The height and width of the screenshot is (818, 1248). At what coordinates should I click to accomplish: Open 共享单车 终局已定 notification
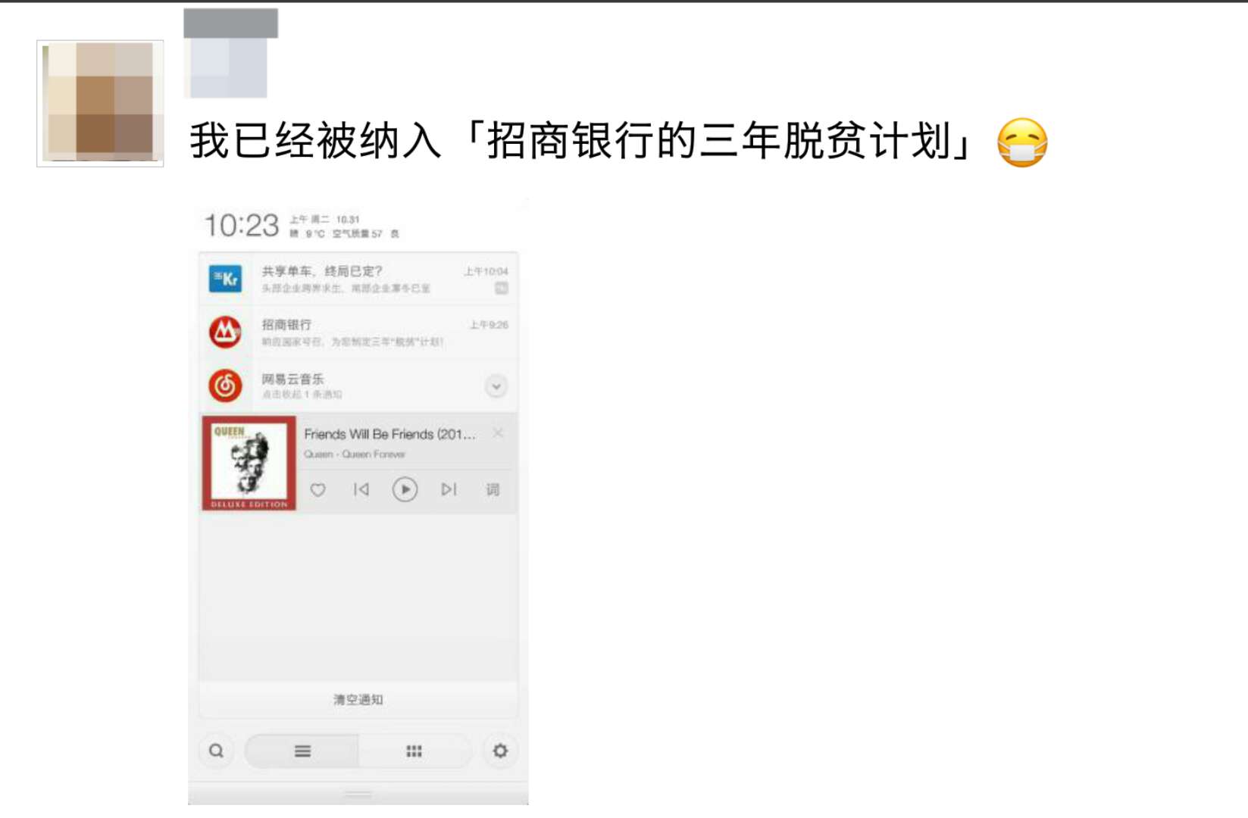point(358,279)
